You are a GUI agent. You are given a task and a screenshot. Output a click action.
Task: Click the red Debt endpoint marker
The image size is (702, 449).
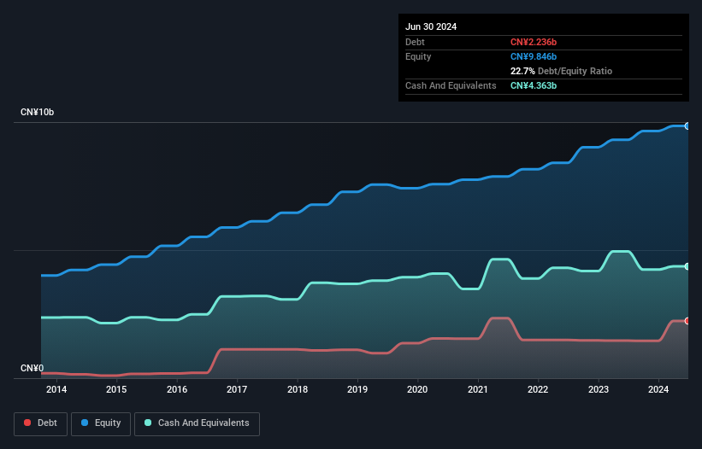(687, 321)
